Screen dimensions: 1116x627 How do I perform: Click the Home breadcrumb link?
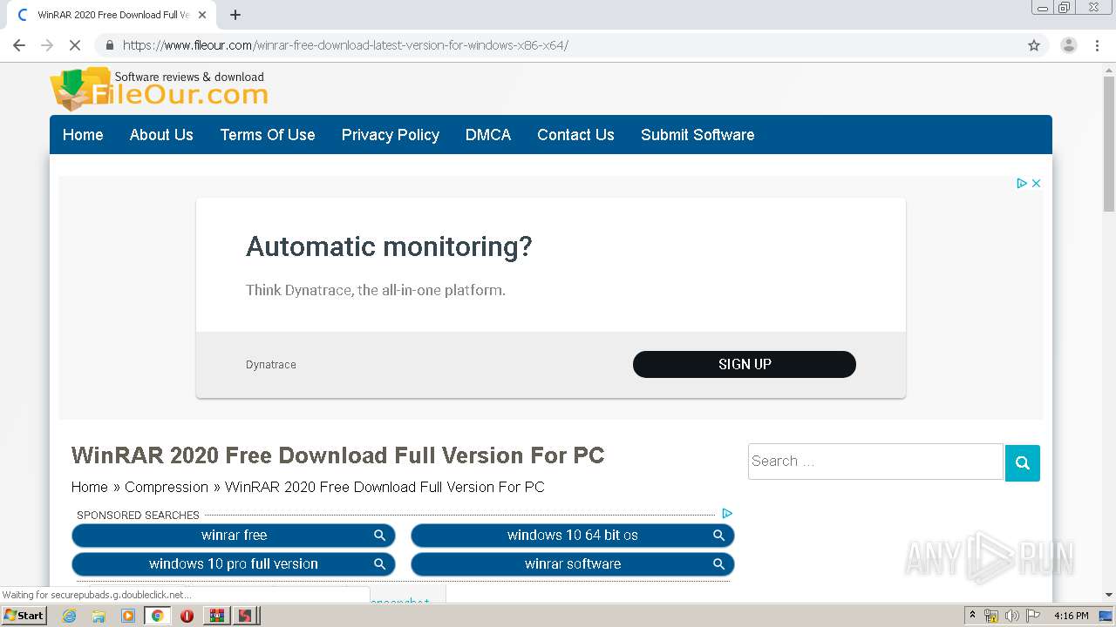[x=90, y=487]
